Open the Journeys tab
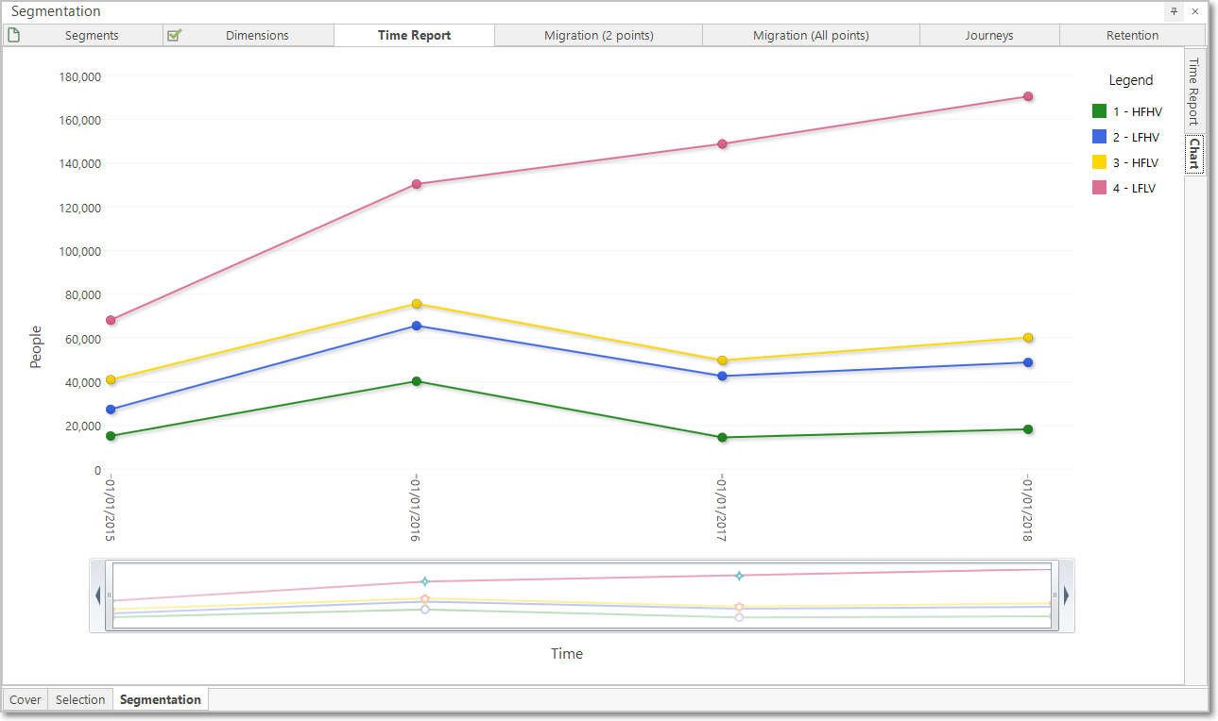The height and width of the screenshot is (721, 1218). click(x=989, y=36)
